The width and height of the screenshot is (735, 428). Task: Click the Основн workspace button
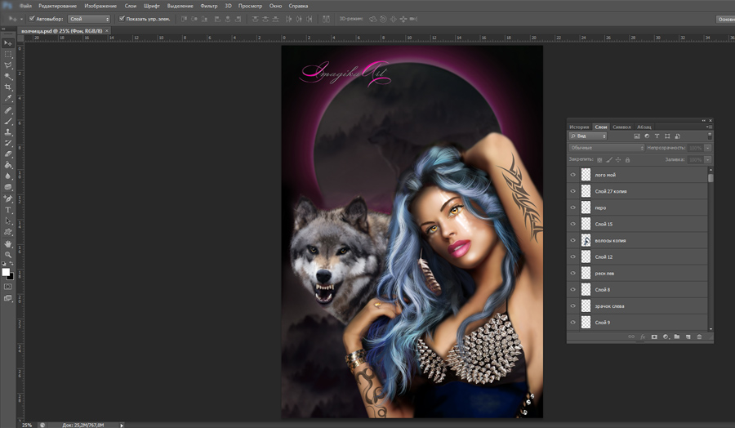(x=724, y=19)
